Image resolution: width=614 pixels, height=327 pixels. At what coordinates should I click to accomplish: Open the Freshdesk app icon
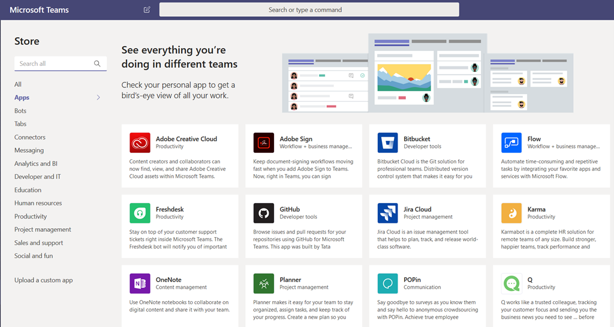140,213
